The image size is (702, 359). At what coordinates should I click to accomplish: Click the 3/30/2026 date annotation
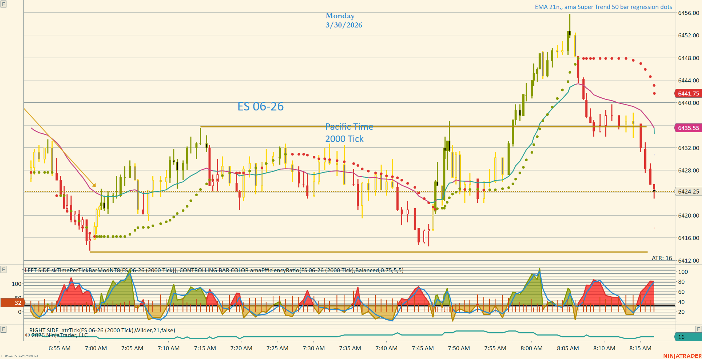pyautogui.click(x=344, y=25)
